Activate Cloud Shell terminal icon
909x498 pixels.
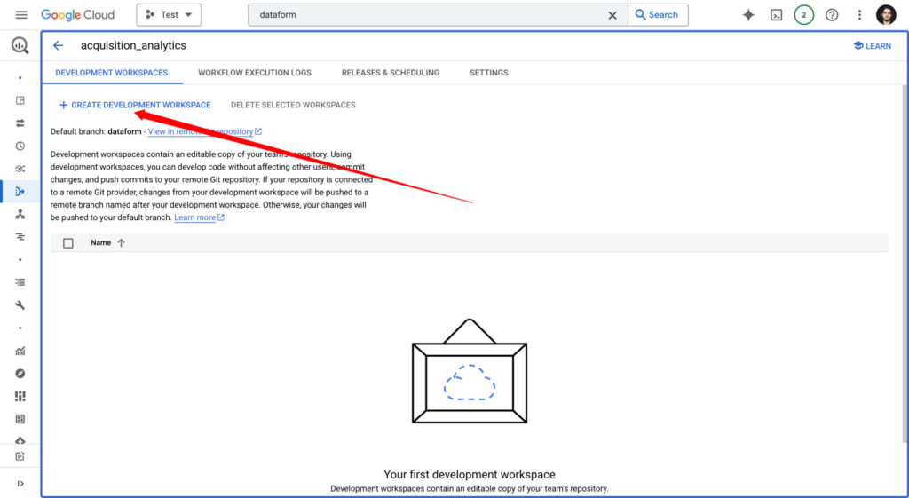click(776, 15)
